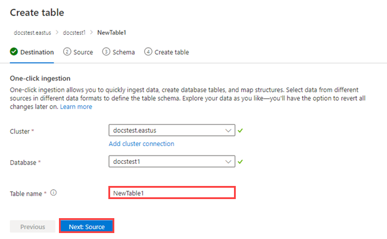This screenshot has height=239, width=387.
Task: Click the green checkmark beside Database dropdown
Action: pos(241,161)
